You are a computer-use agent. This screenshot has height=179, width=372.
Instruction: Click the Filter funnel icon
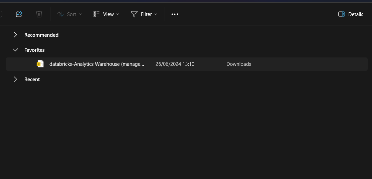tap(134, 14)
